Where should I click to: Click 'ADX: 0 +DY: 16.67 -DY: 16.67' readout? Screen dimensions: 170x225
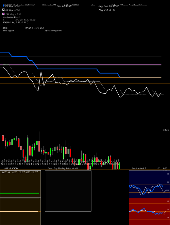(x=19, y=172)
